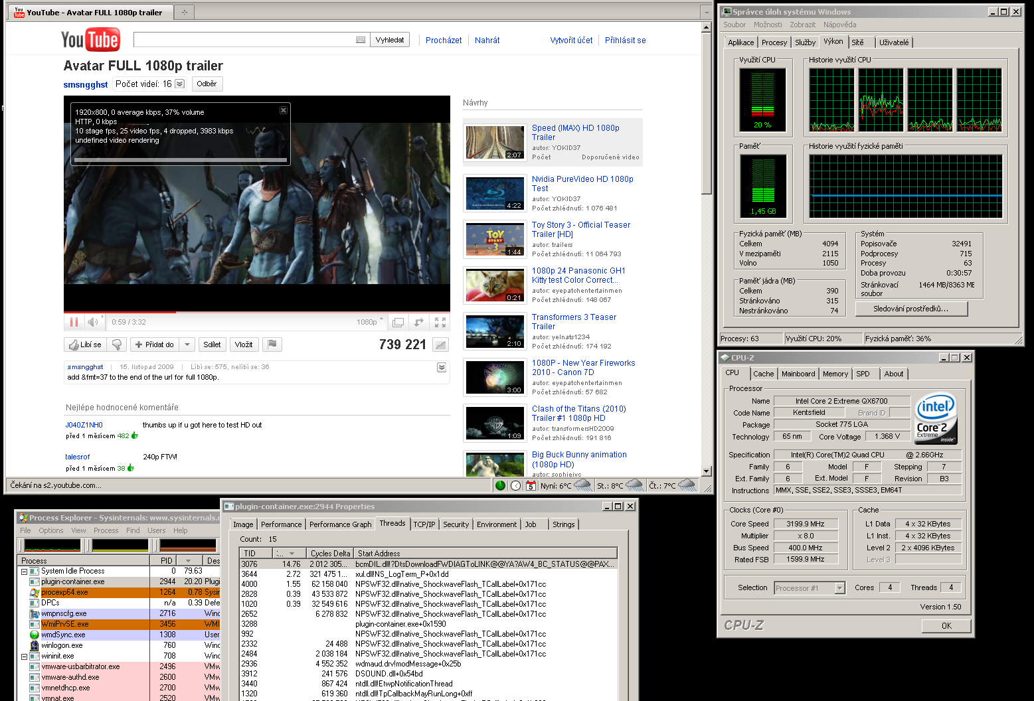Open the Toy Story 3 teaser thumbnail
1034x701 pixels.
click(495, 240)
